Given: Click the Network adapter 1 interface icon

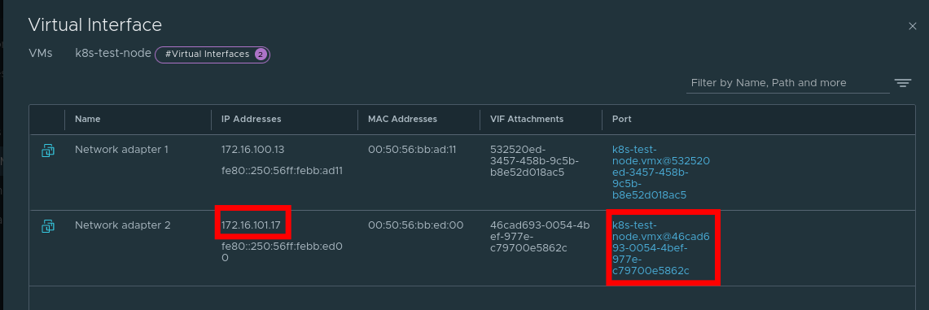Looking at the screenshot, I should 48,151.
